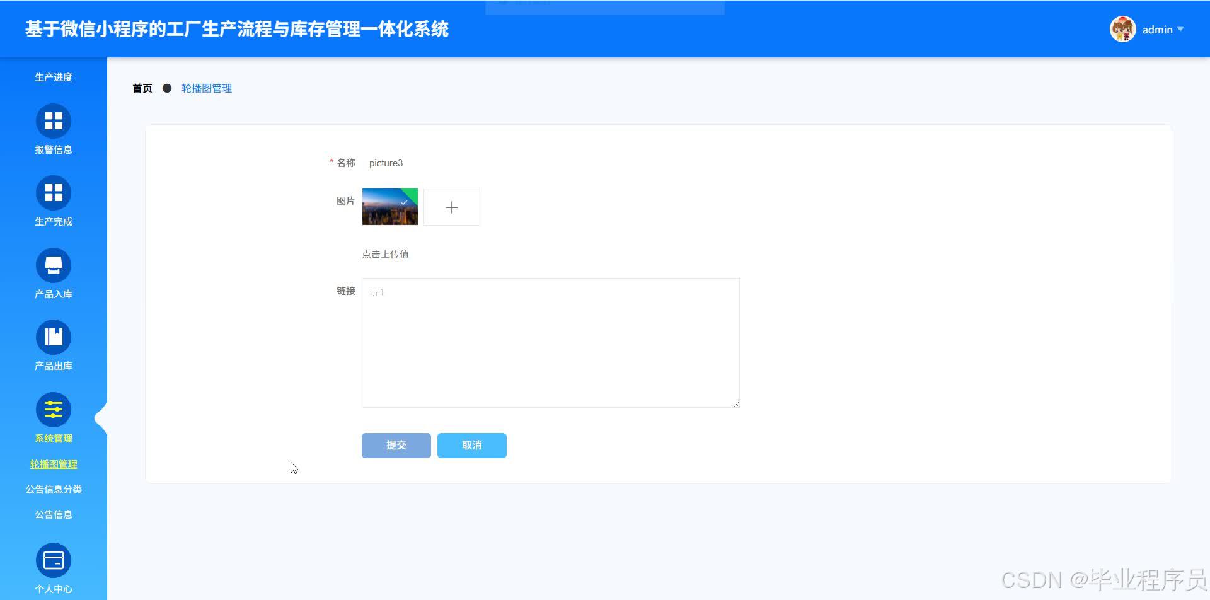The width and height of the screenshot is (1210, 600).
Task: Click the system title in the header
Action: click(x=237, y=29)
